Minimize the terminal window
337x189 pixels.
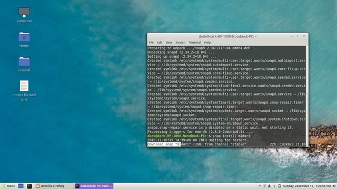pyautogui.click(x=292, y=36)
